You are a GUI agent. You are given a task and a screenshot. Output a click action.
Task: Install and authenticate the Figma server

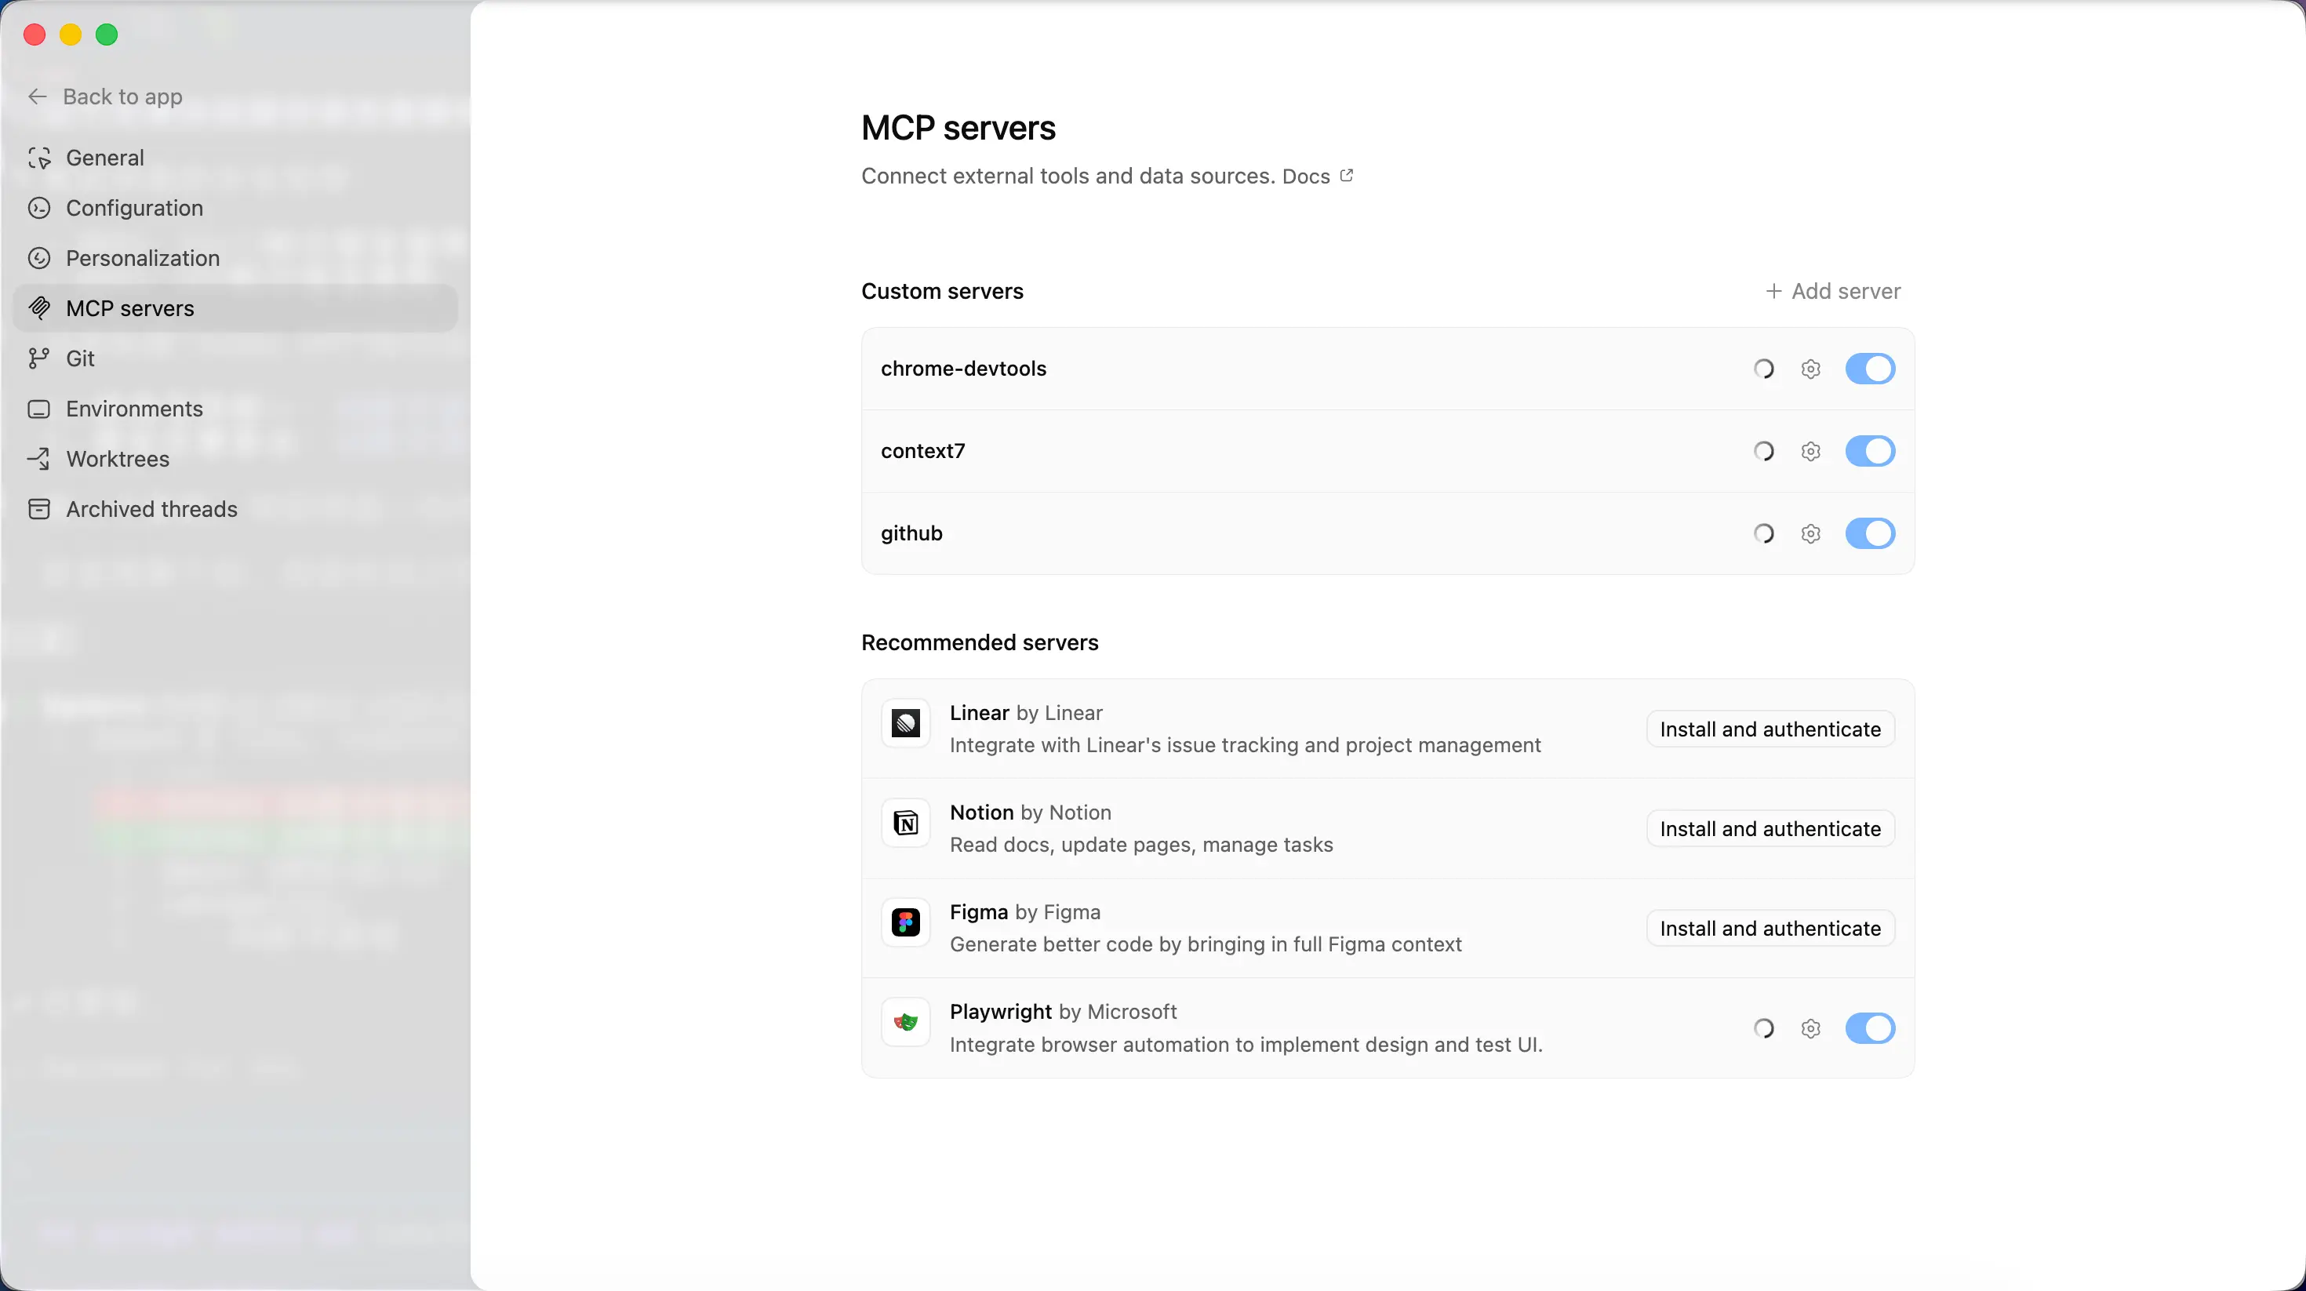click(x=1770, y=929)
